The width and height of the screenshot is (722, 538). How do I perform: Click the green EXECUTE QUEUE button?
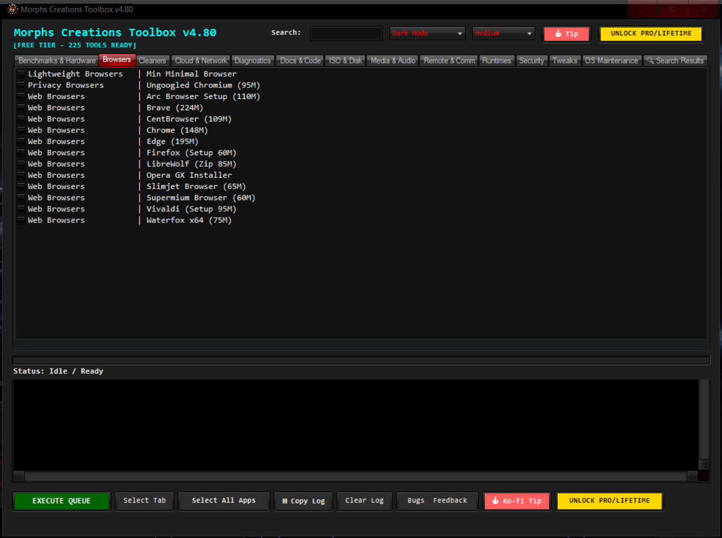(x=61, y=501)
